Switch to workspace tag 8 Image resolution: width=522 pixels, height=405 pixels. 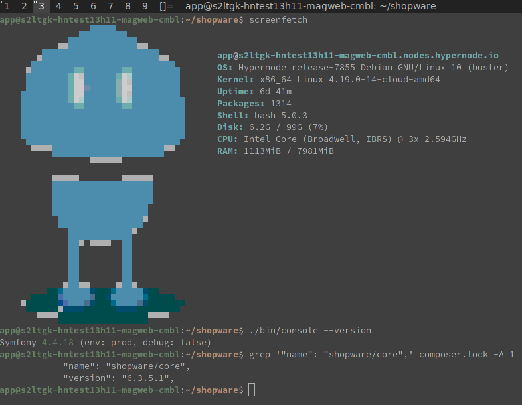coord(128,6)
